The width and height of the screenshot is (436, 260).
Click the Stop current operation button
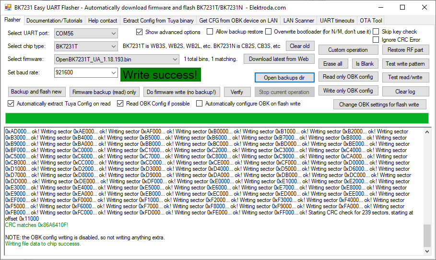284,92
